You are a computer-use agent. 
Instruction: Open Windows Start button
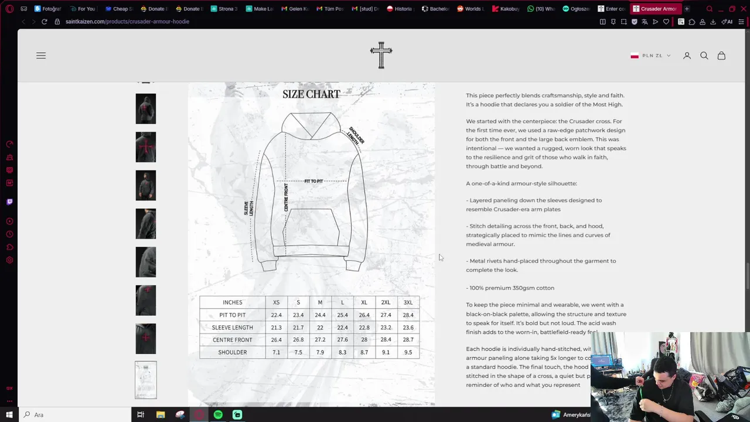pyautogui.click(x=9, y=414)
